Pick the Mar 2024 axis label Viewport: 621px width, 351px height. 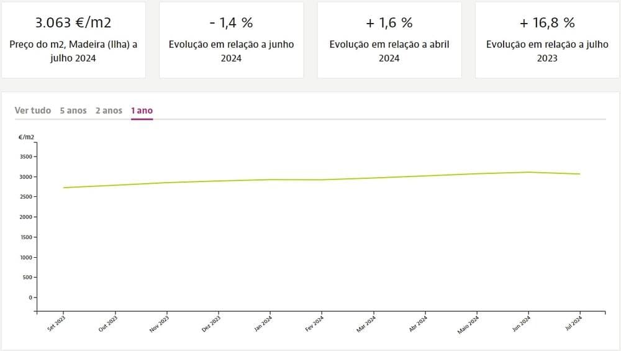[366, 324]
